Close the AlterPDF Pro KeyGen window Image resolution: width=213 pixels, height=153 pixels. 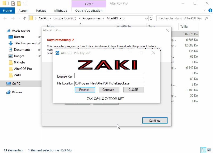[x=154, y=53]
